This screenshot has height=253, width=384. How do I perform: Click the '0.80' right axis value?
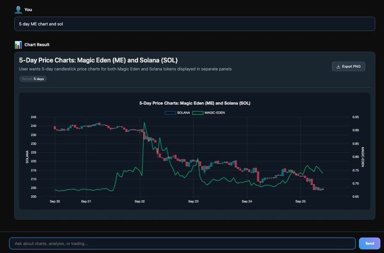coord(356,157)
